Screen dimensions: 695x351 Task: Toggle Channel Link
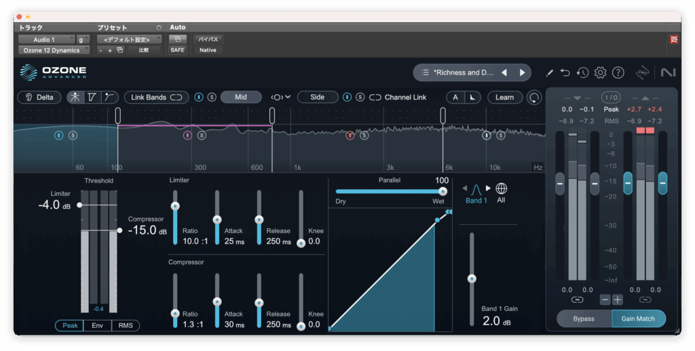click(398, 97)
